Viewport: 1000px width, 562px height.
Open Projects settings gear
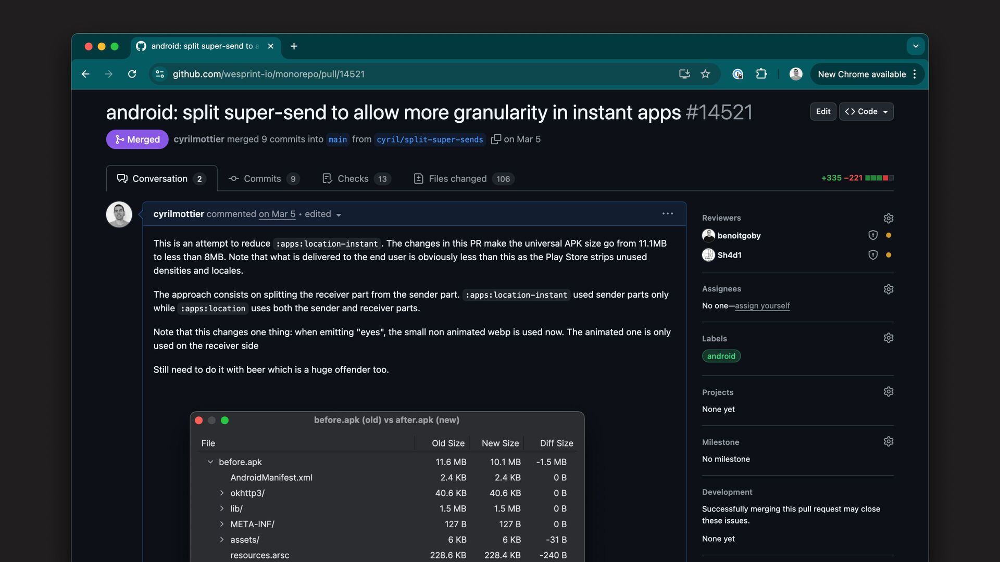[889, 392]
